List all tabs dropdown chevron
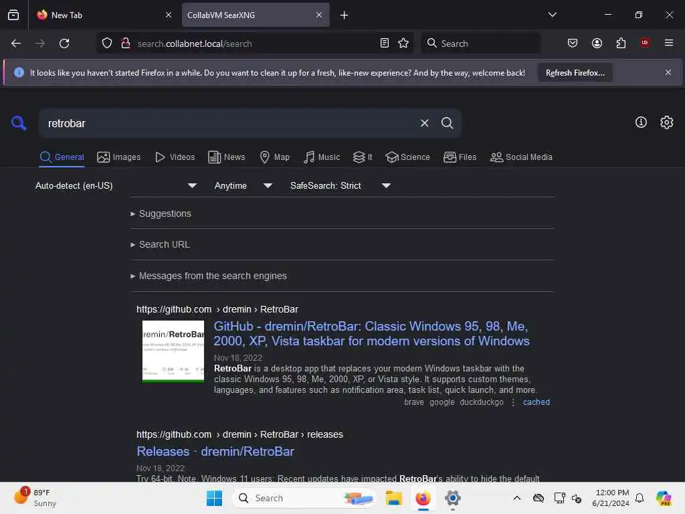Image resolution: width=685 pixels, height=514 pixels. (552, 15)
